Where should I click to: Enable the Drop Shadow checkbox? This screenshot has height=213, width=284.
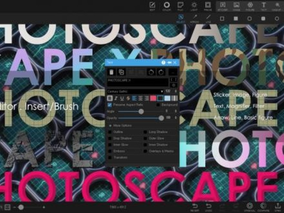(x=110, y=138)
